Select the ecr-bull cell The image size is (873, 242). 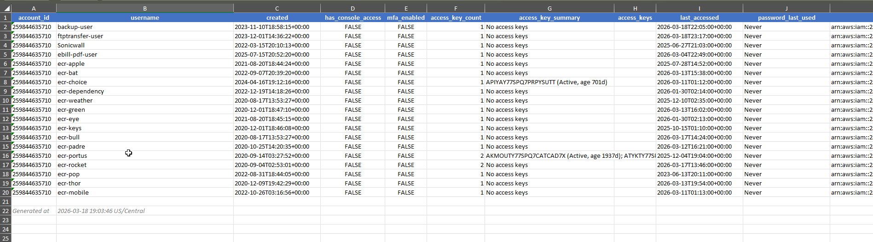[145, 137]
